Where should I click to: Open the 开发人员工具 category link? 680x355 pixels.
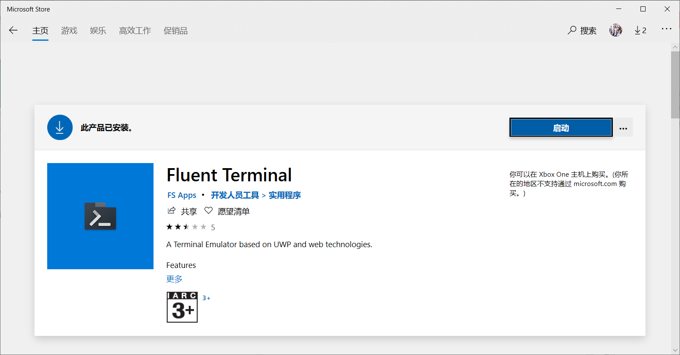tap(235, 195)
